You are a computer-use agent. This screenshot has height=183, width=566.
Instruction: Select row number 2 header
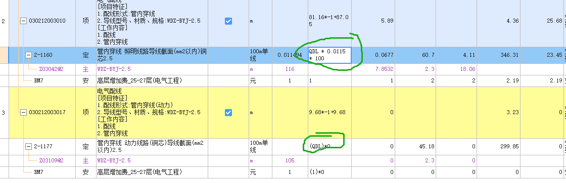click(x=4, y=21)
